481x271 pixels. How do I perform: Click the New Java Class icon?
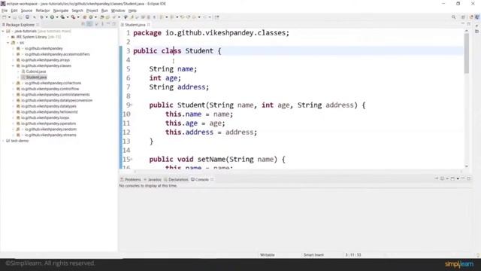tap(90, 17)
